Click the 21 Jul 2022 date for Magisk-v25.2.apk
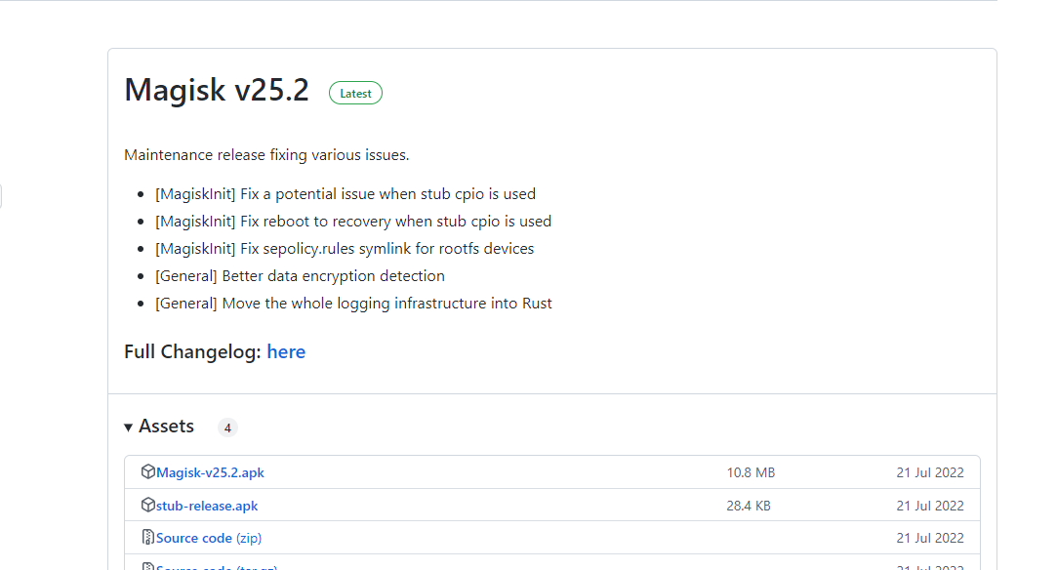The width and height of the screenshot is (1057, 570). (x=929, y=473)
